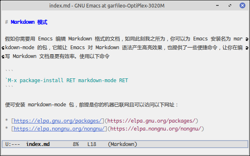Click the bullet asterisk before elpa.nongnu.org link
250x156 pixels.
6,128
